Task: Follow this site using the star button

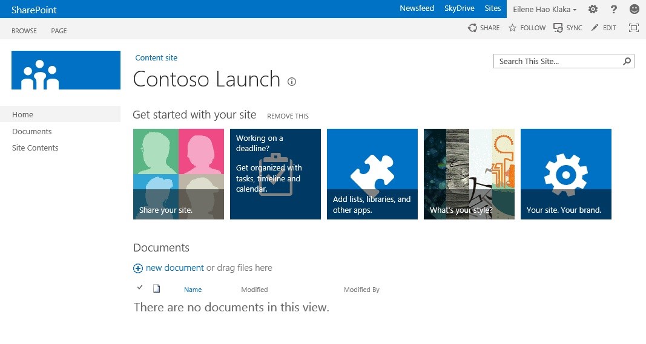Action: 527,28
